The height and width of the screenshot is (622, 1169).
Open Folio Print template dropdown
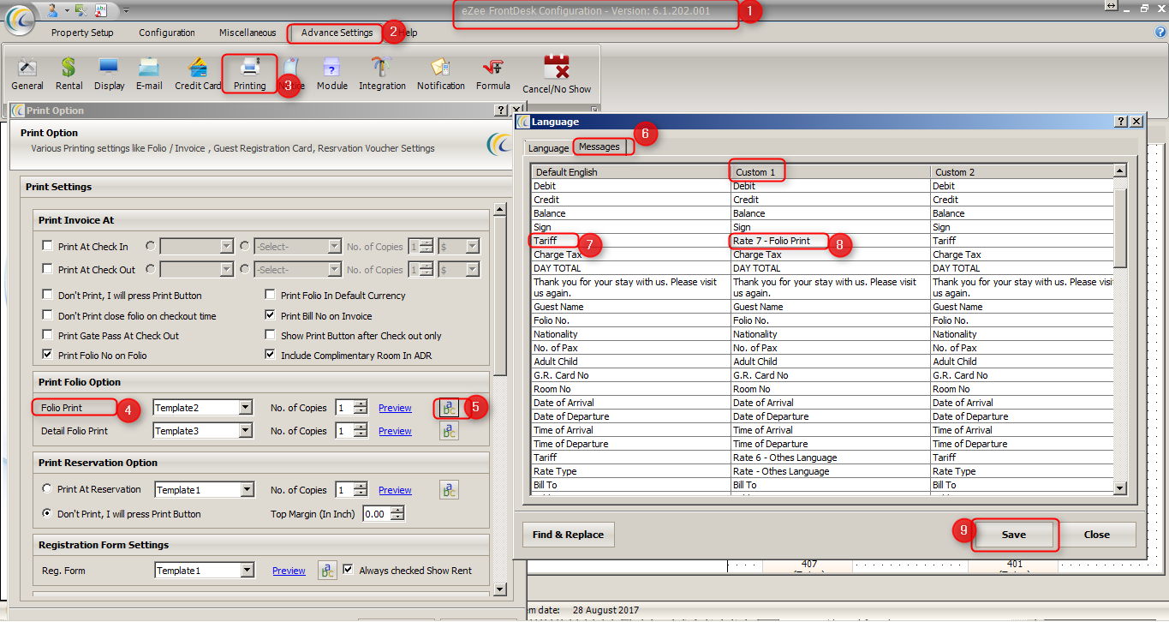point(246,408)
